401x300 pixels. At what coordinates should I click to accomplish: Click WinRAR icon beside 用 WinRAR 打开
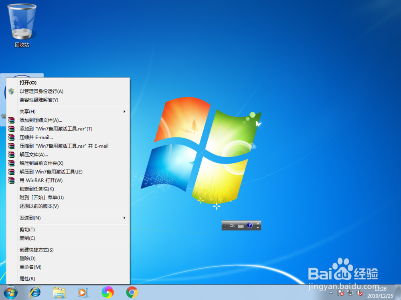[11, 180]
